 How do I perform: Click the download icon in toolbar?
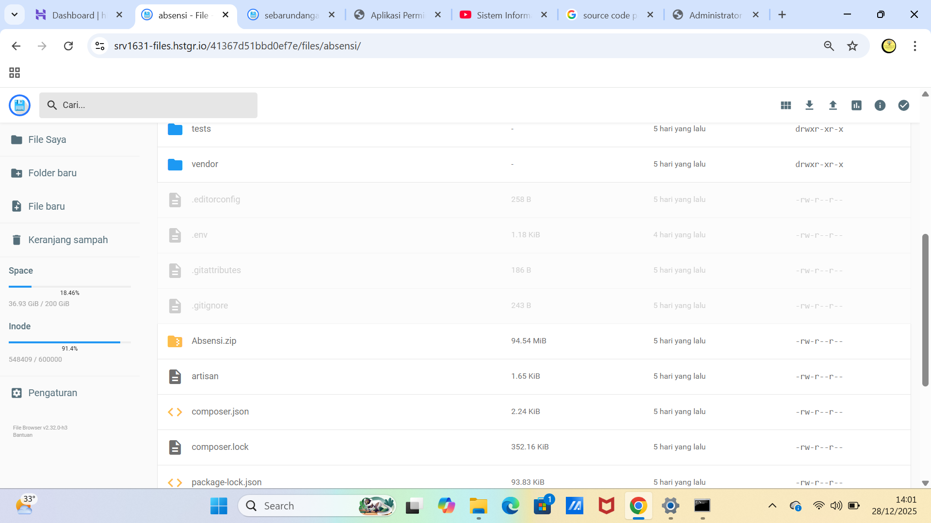pyautogui.click(x=809, y=106)
